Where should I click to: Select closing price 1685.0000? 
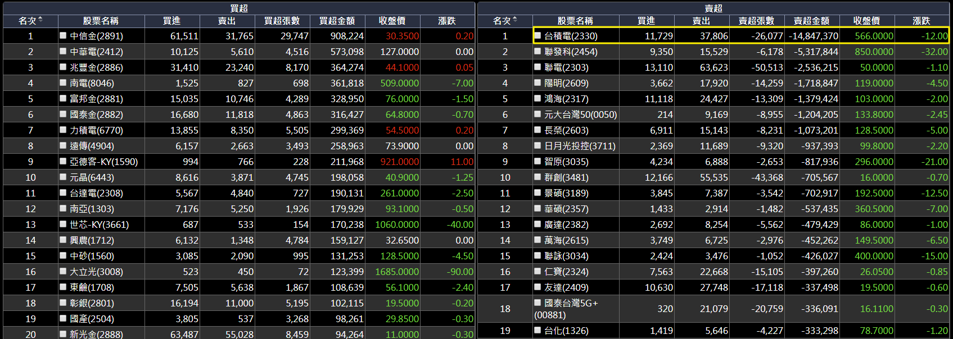coord(397,272)
